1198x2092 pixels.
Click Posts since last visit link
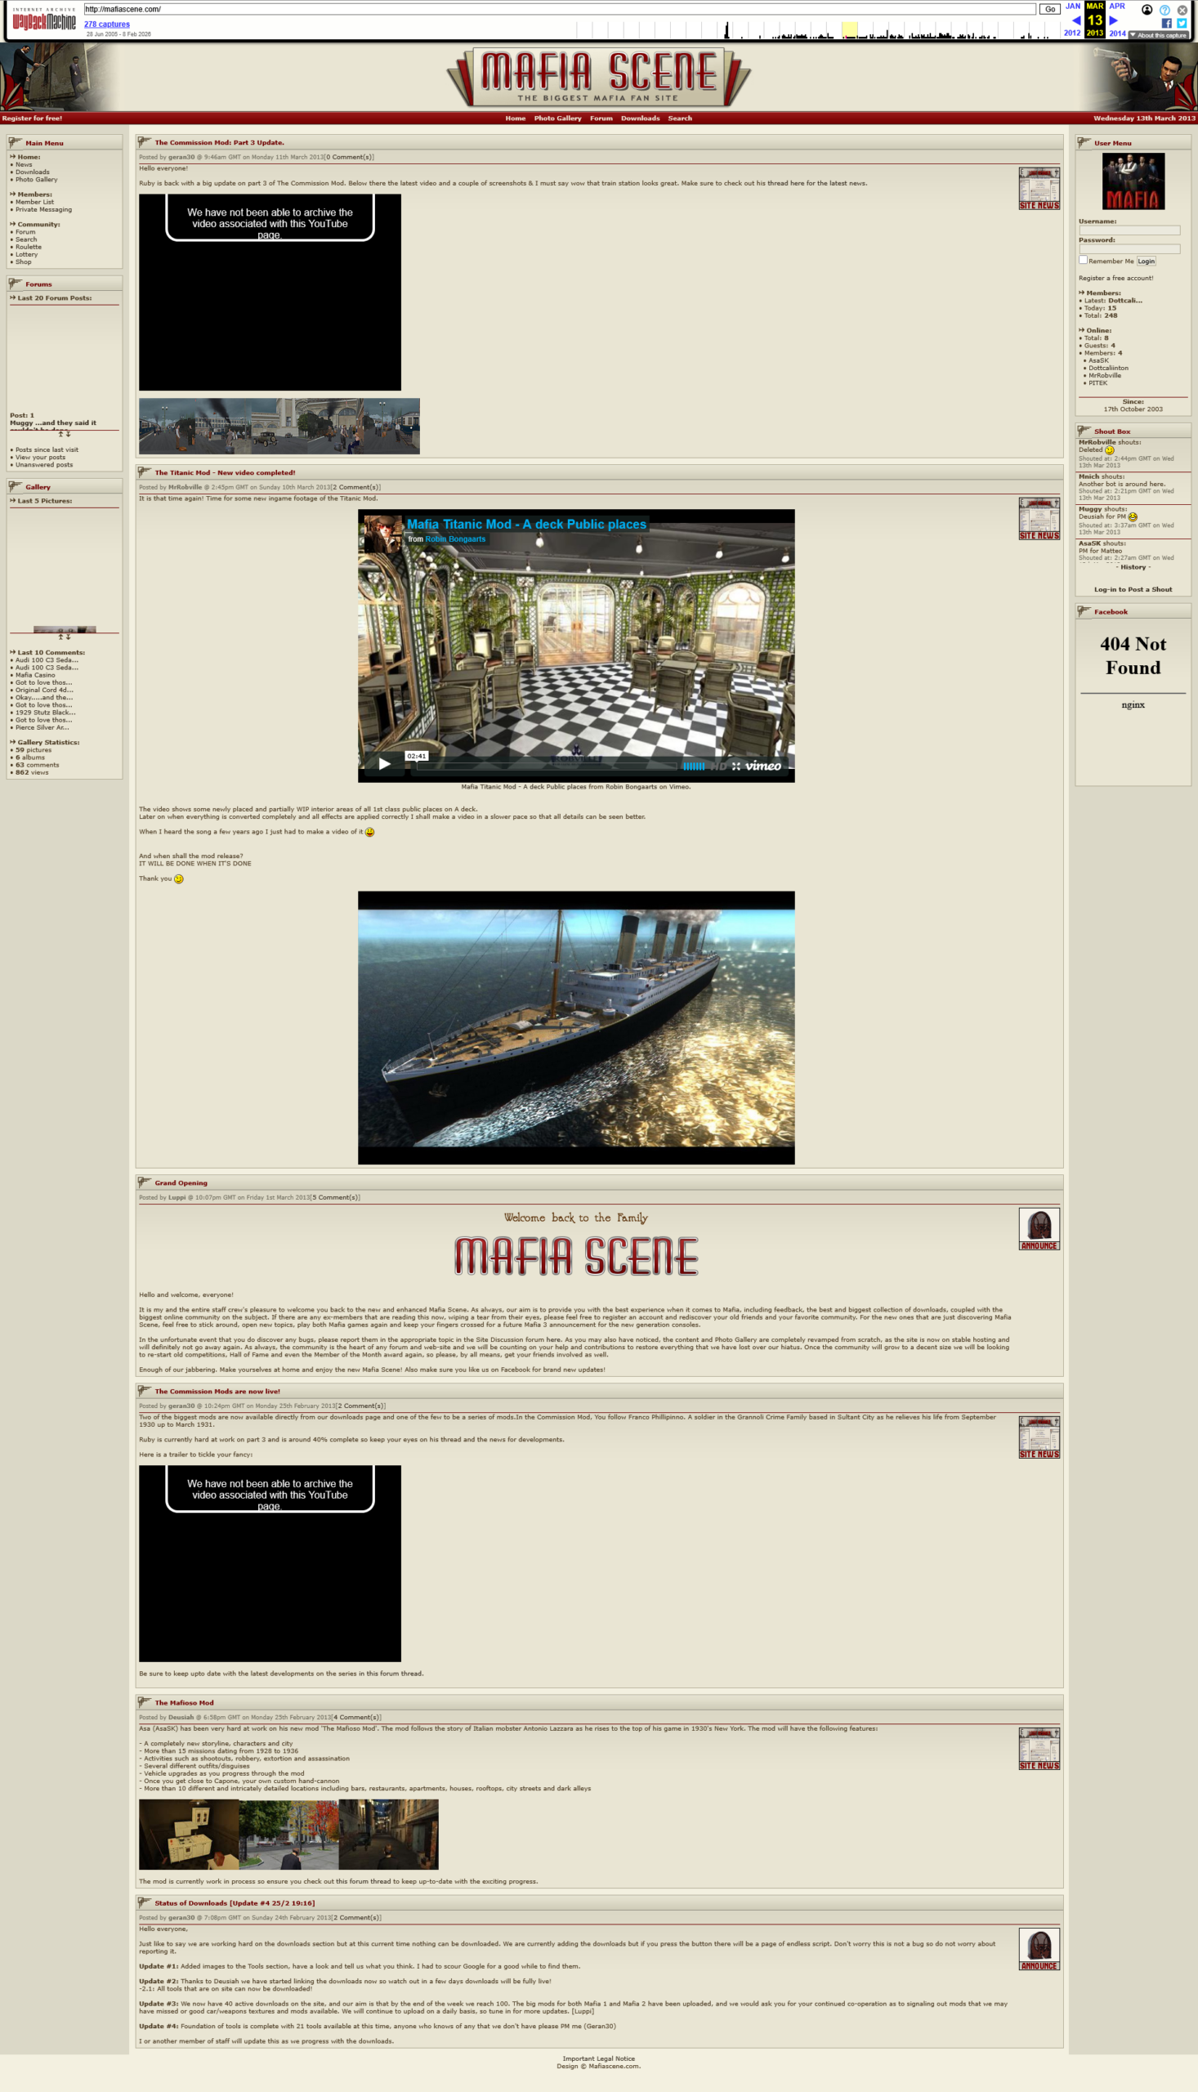click(x=47, y=450)
